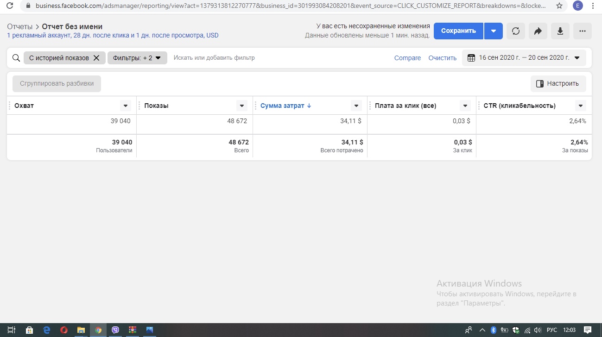Click the calendar icon in date selector
Image resolution: width=602 pixels, height=337 pixels.
point(471,58)
